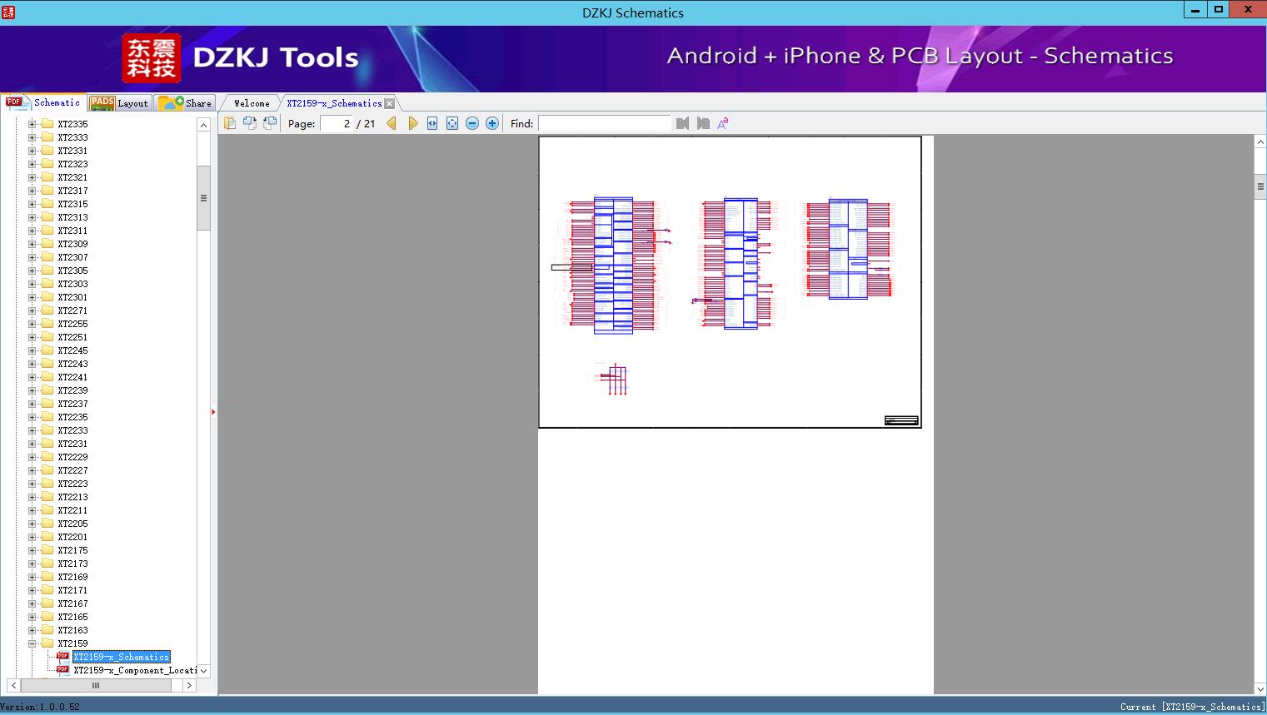1267x715 pixels.
Task: Collapse the XT2159 folder
Action: [x=32, y=643]
